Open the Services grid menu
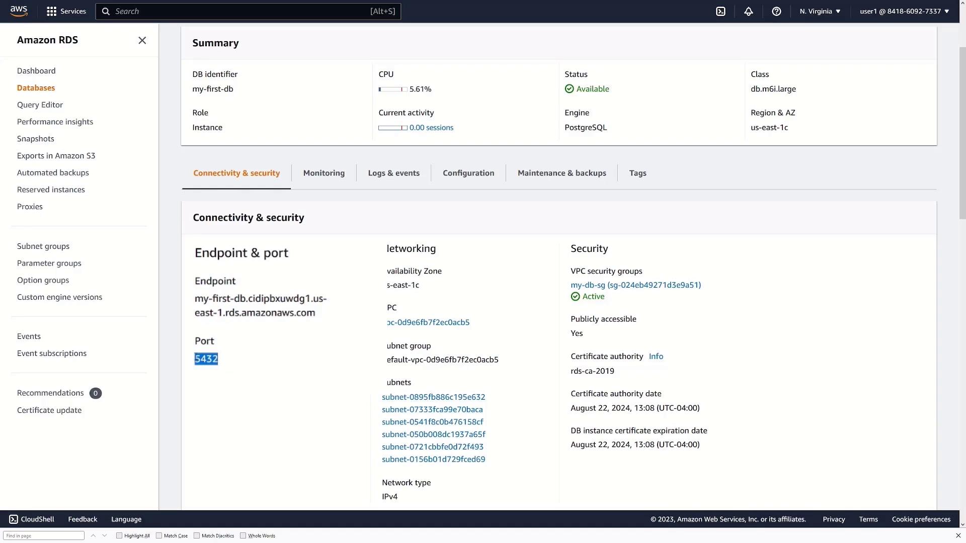The width and height of the screenshot is (966, 543). point(66,11)
